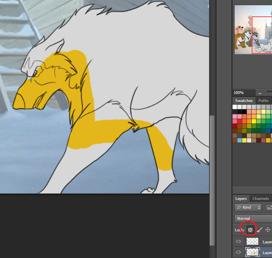Switch to the Swatches tab
Image resolution: width=272 pixels, height=258 pixels.
pos(244,101)
